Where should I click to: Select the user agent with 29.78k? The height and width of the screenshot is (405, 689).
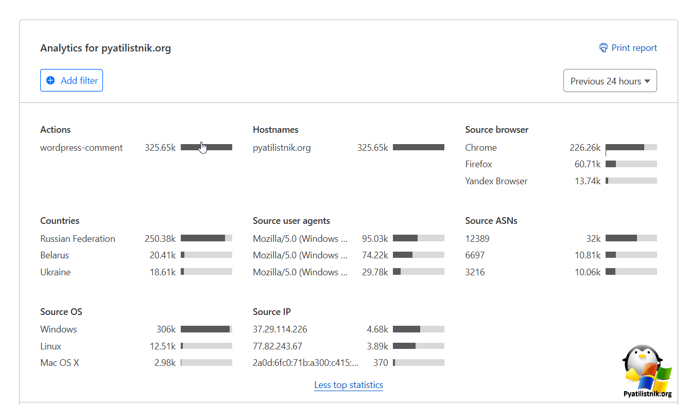click(300, 272)
